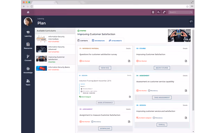
Task: Select Information Security Advanced curriculum
Action: (x=55, y=49)
